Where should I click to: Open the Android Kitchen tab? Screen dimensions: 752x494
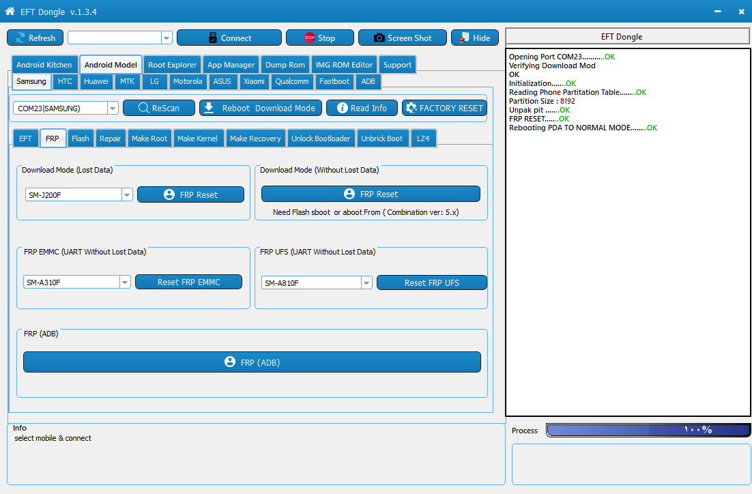point(44,65)
